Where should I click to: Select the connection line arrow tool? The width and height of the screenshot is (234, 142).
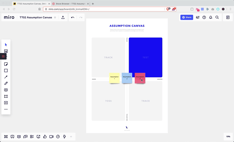click(x=6, y=77)
